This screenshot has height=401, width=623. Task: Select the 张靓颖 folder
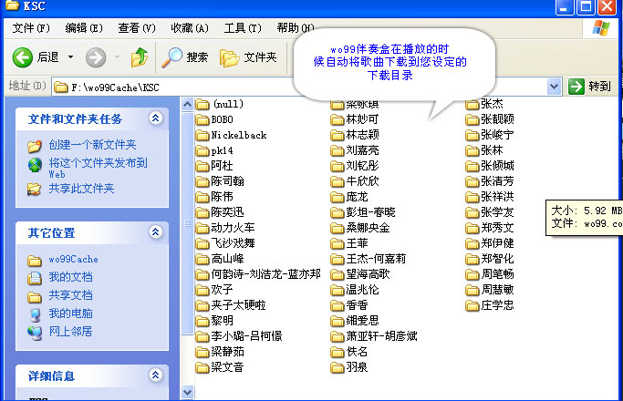[x=490, y=119]
